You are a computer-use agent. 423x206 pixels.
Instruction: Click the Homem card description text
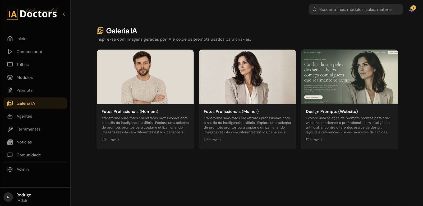(x=145, y=125)
